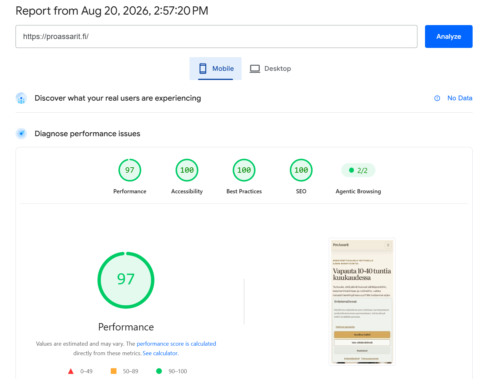Click the Performance label under small gauge
Screen dimensions: 485x379
130,191
